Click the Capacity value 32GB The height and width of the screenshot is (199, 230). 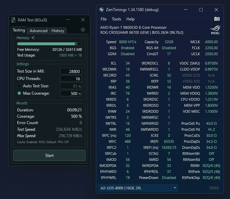click(x=169, y=42)
